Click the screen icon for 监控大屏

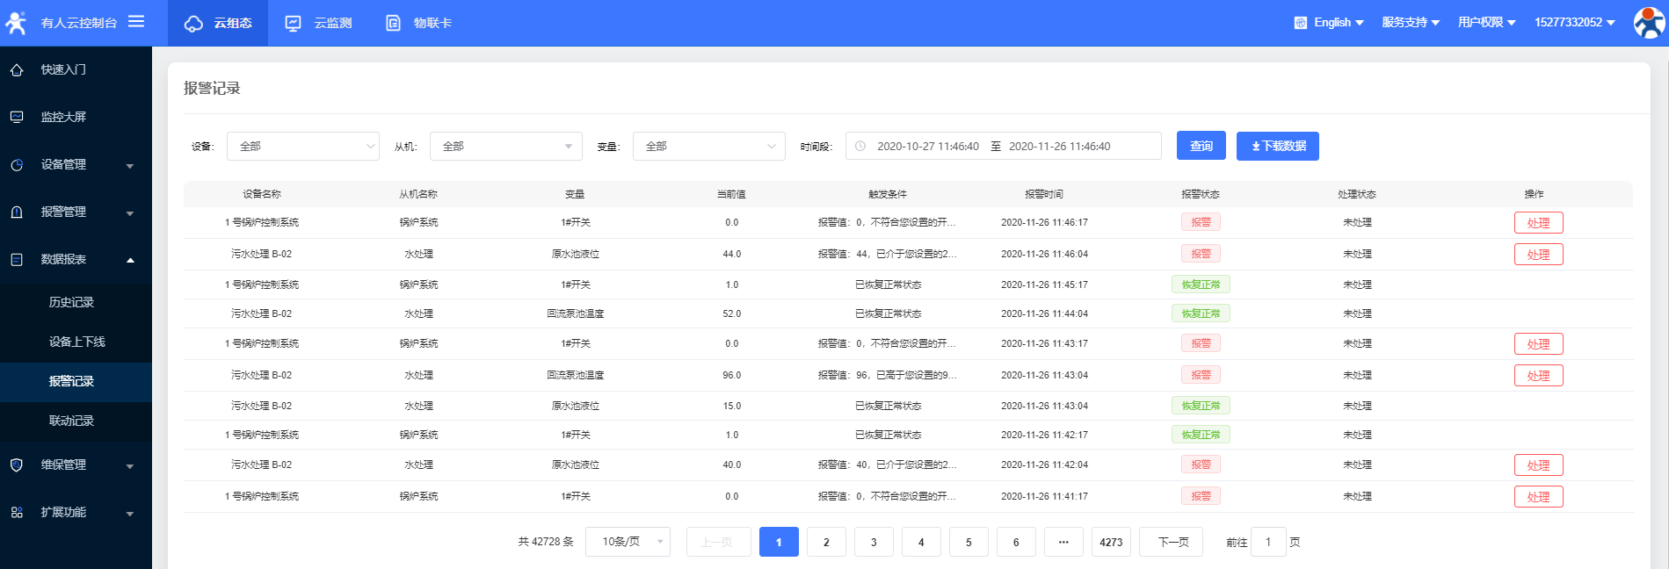tap(17, 117)
